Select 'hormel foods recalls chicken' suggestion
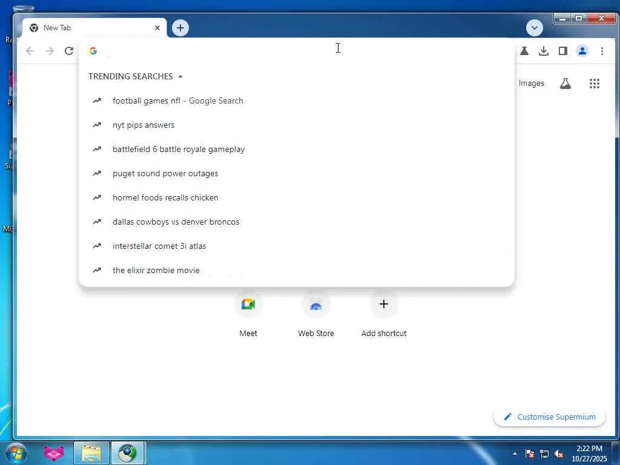Screen dimensions: 620x465 click(x=297, y=197)
